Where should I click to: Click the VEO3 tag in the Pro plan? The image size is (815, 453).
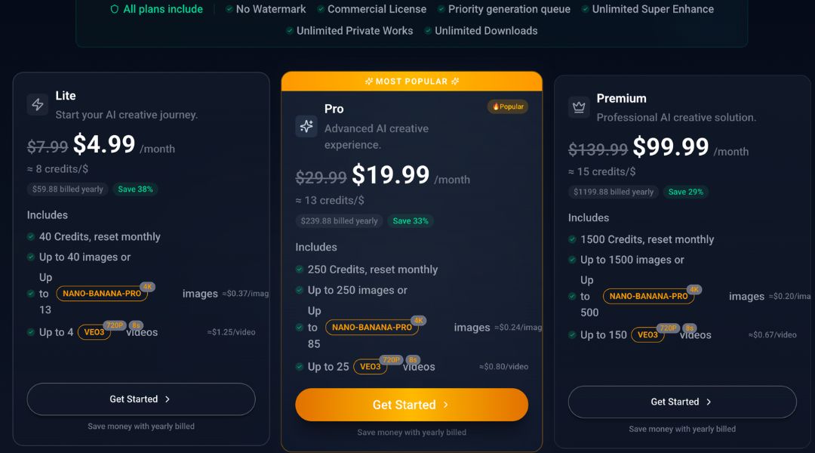370,367
